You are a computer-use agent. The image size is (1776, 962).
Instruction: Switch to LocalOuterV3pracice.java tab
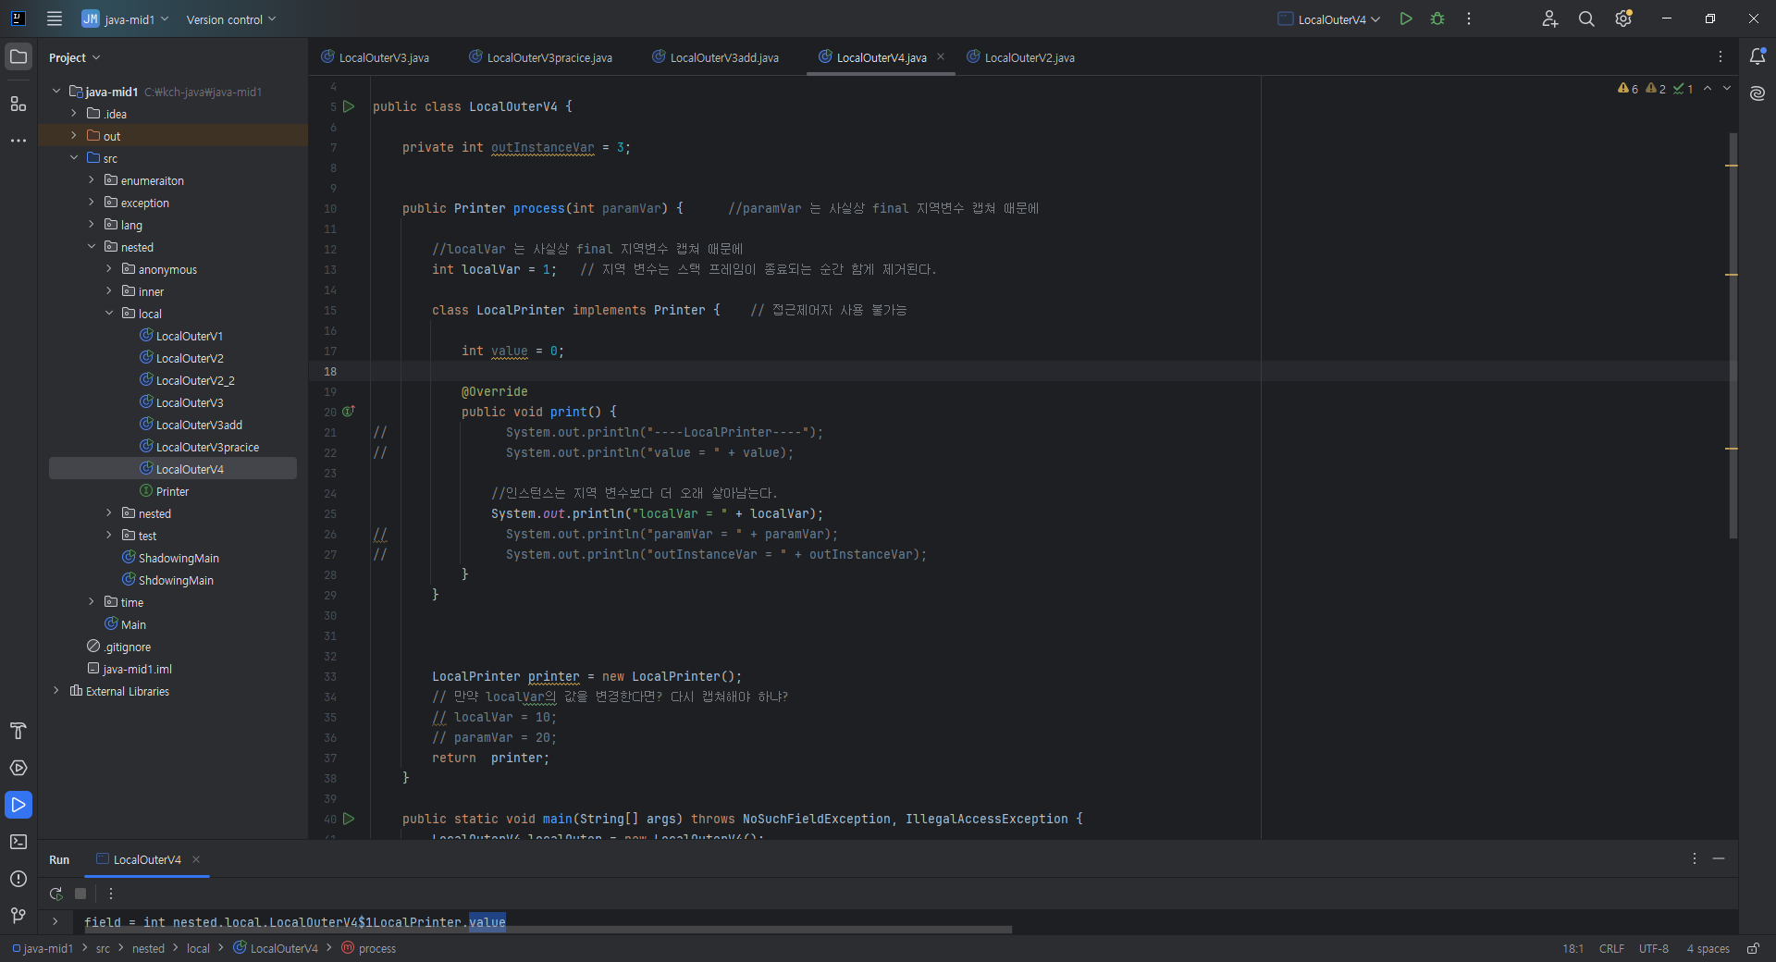pyautogui.click(x=541, y=57)
